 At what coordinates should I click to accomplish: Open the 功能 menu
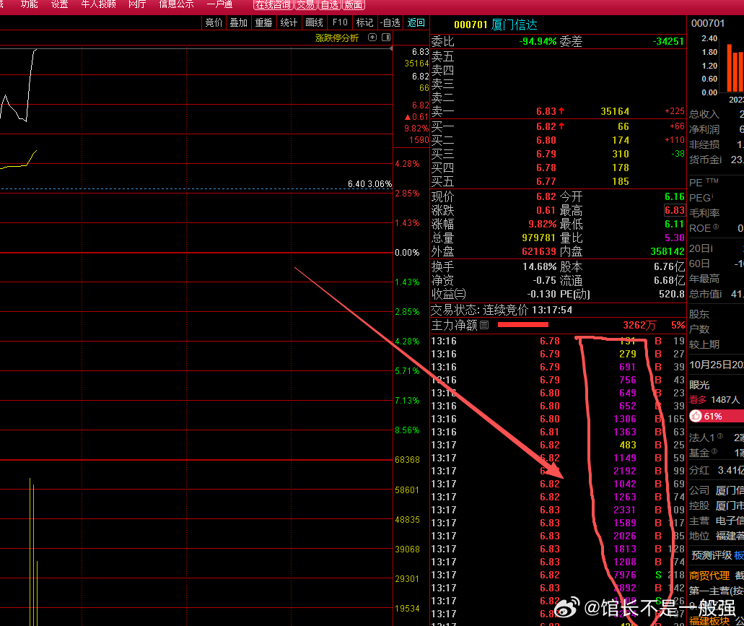click(30, 4)
